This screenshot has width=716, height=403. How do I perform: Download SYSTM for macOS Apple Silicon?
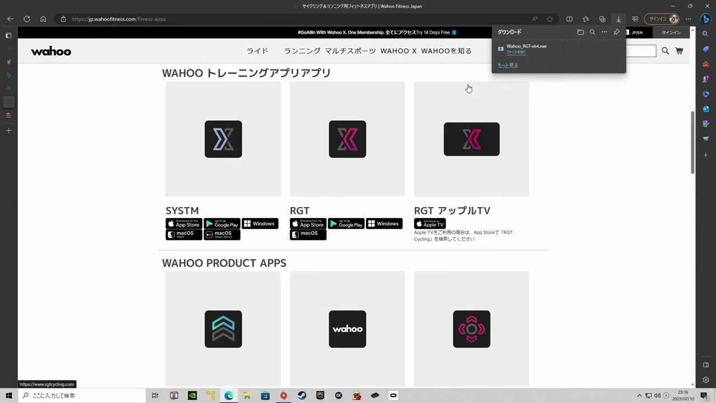click(222, 235)
